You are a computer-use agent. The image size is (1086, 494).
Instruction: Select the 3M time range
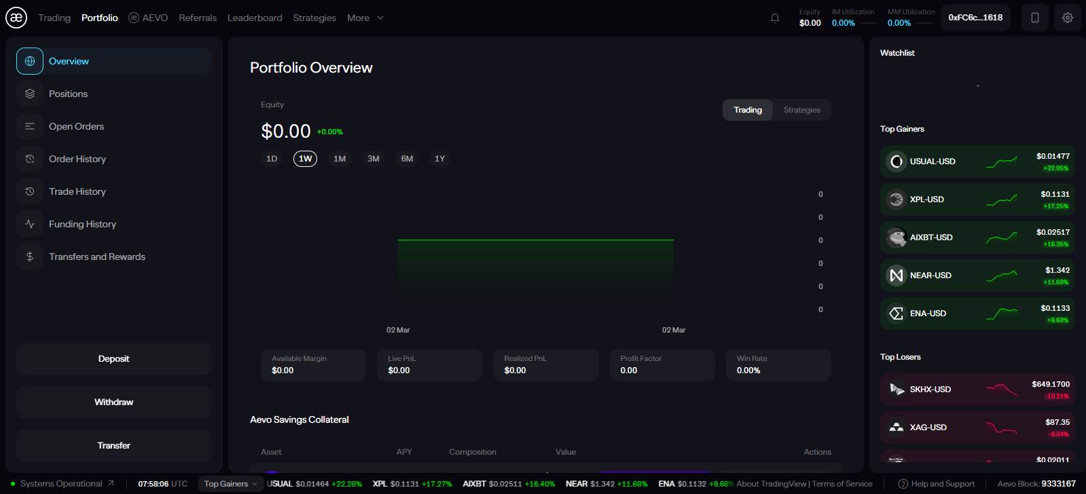374,159
